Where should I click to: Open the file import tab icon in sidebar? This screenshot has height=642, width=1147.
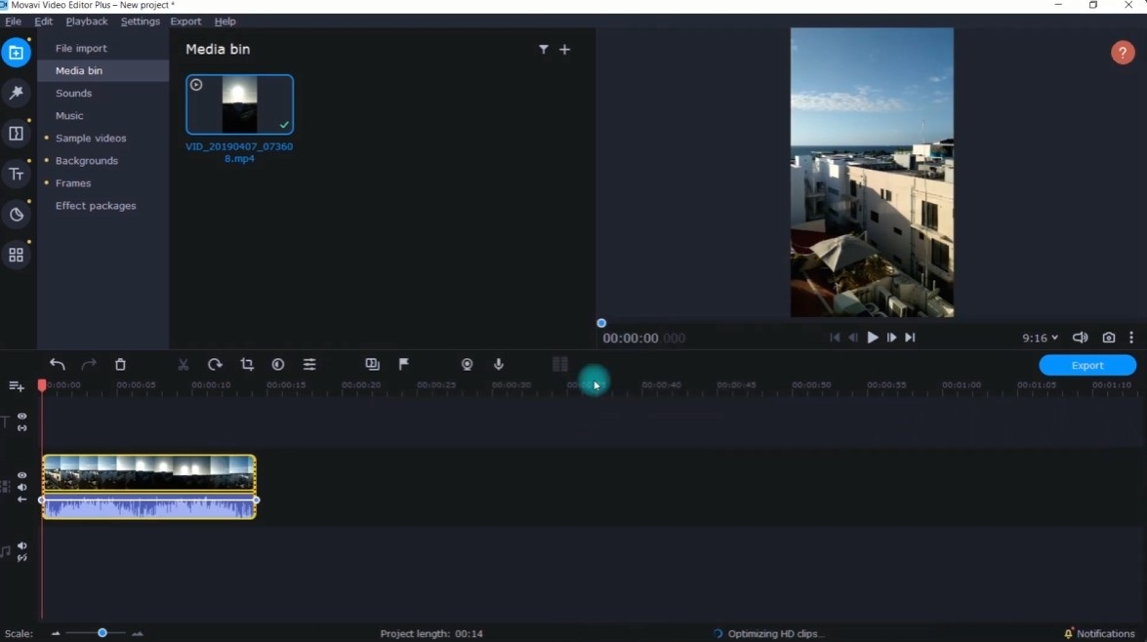click(x=16, y=53)
